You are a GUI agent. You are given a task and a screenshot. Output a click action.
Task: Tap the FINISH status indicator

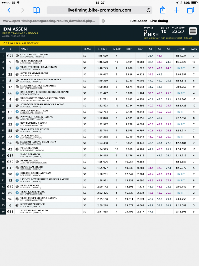[151, 35]
